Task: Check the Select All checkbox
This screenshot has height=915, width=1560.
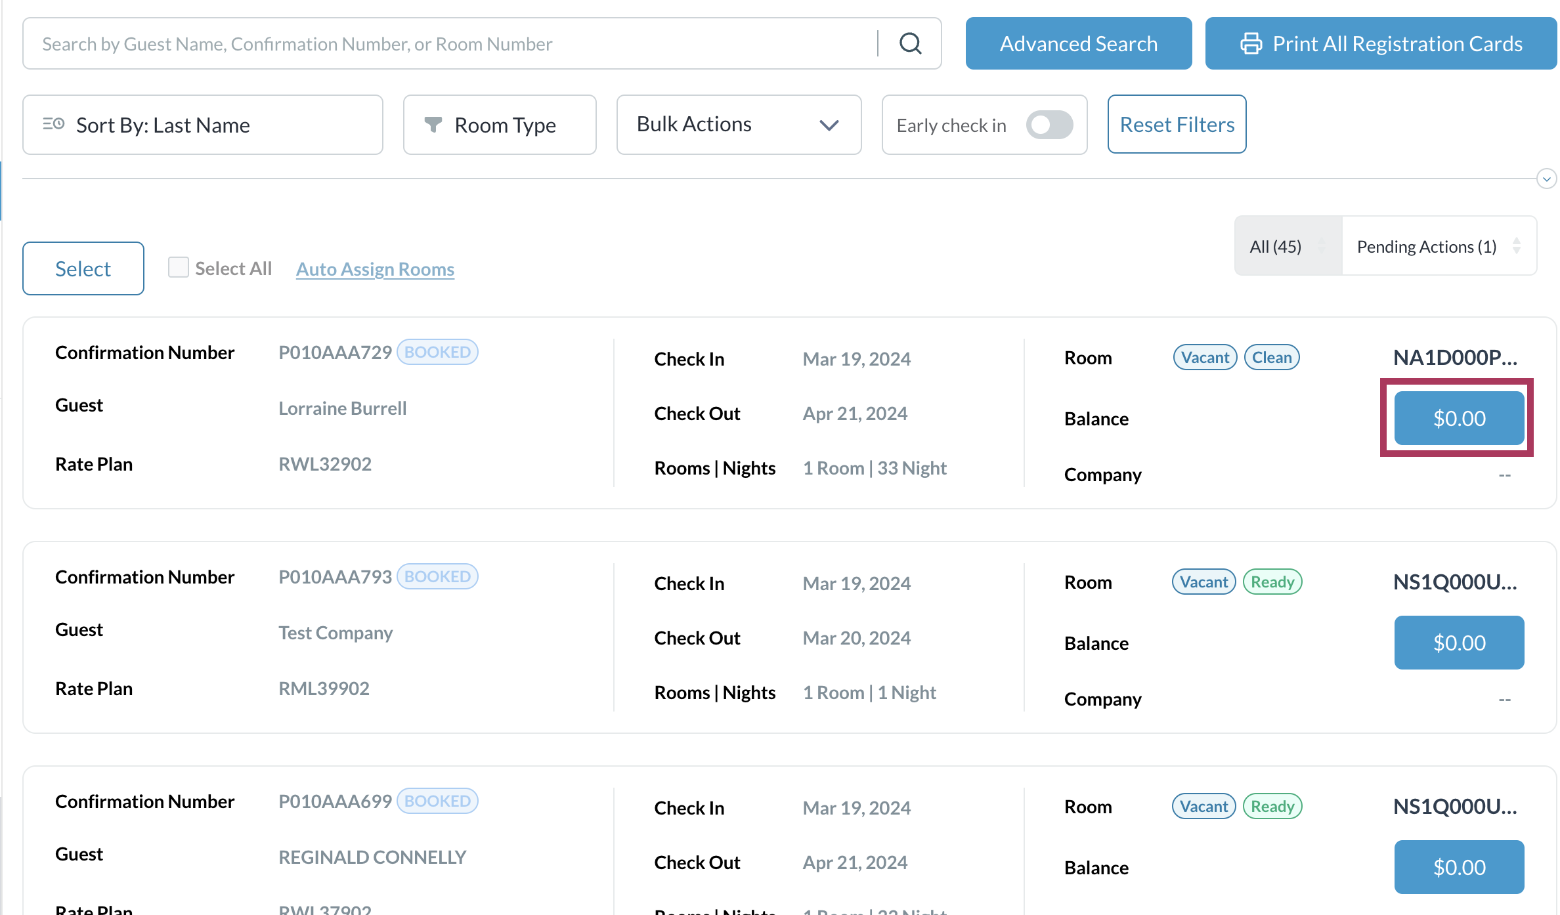Action: [178, 267]
